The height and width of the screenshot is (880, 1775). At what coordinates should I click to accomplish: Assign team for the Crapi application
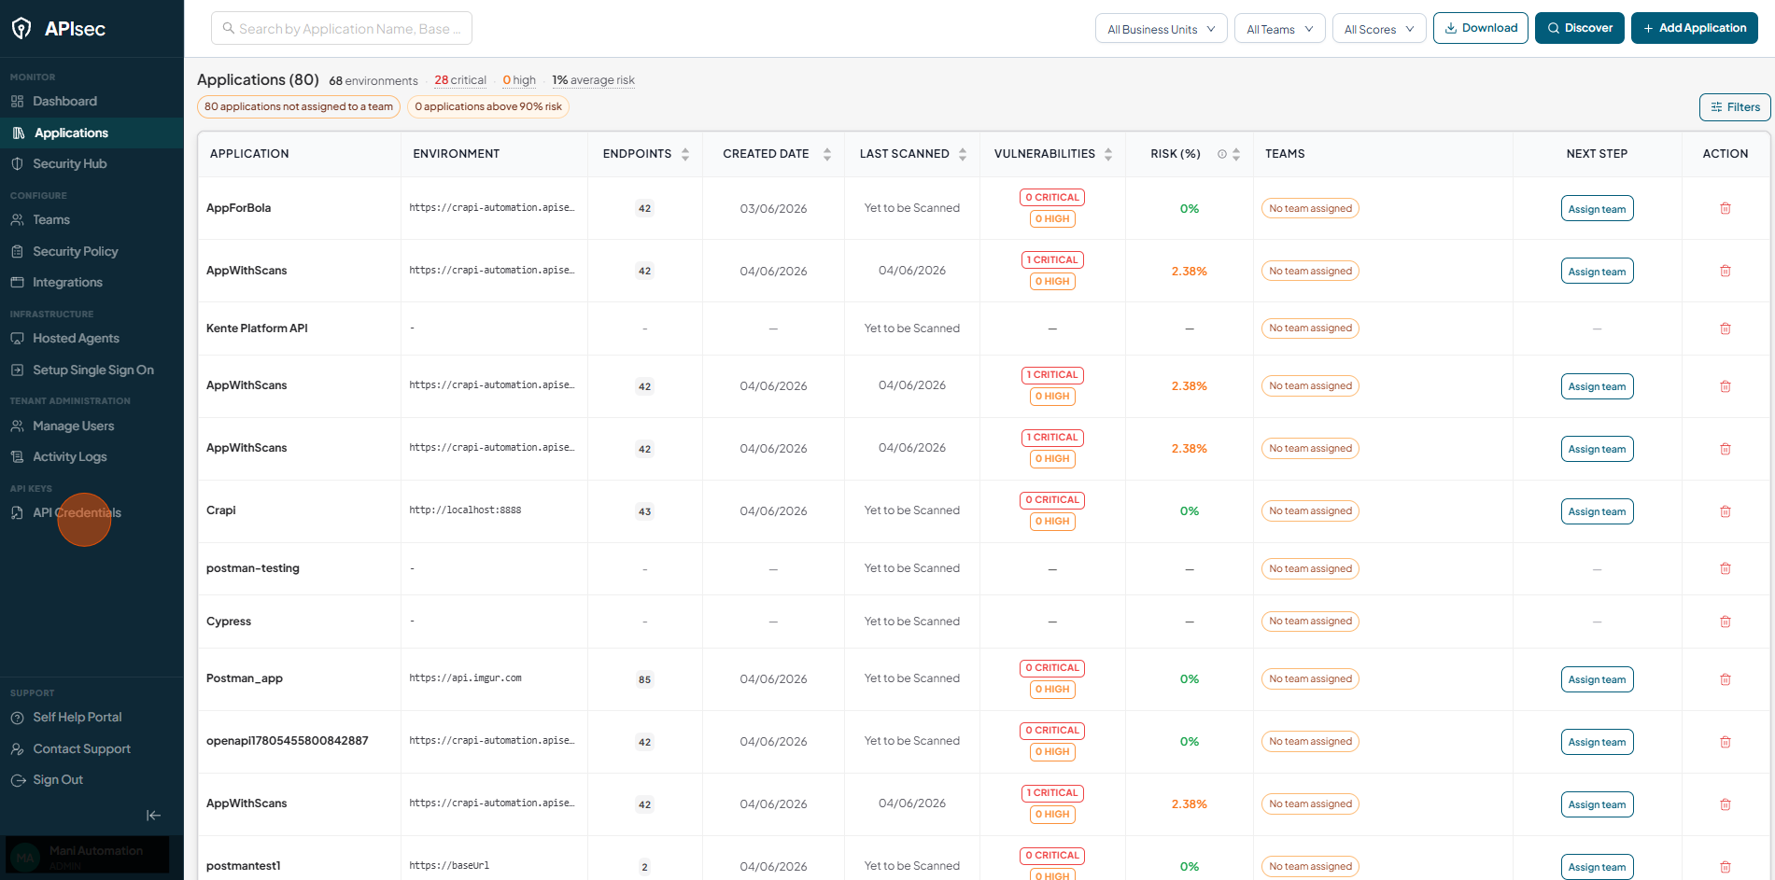coord(1597,511)
